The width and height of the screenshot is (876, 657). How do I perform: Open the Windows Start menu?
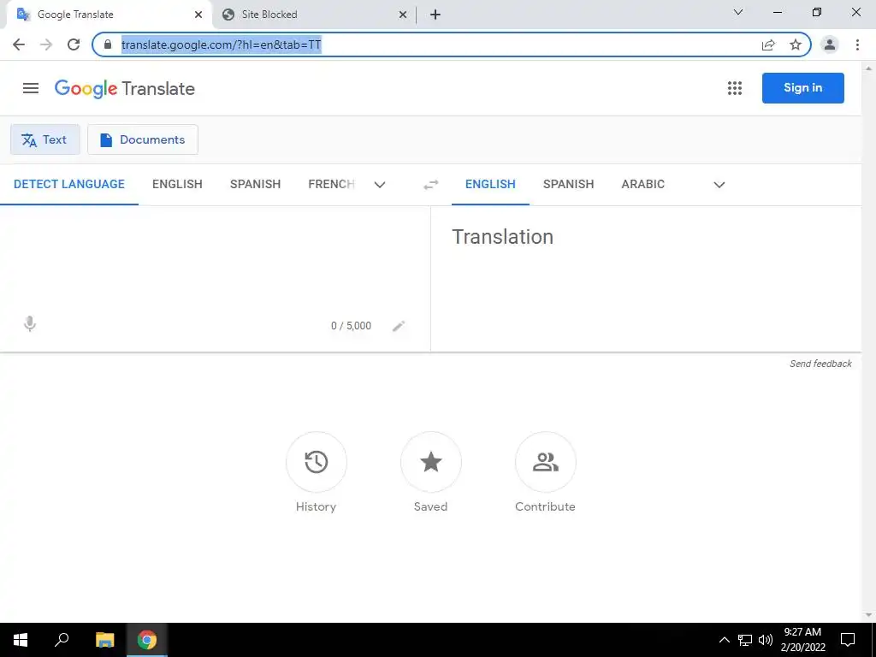[x=21, y=640]
